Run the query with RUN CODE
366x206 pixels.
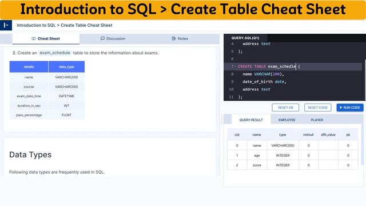pyautogui.click(x=350, y=108)
